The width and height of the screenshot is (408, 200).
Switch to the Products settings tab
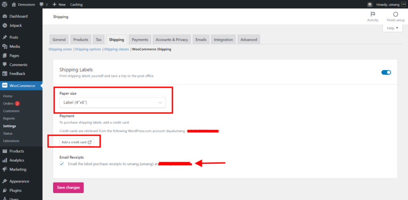(80, 39)
